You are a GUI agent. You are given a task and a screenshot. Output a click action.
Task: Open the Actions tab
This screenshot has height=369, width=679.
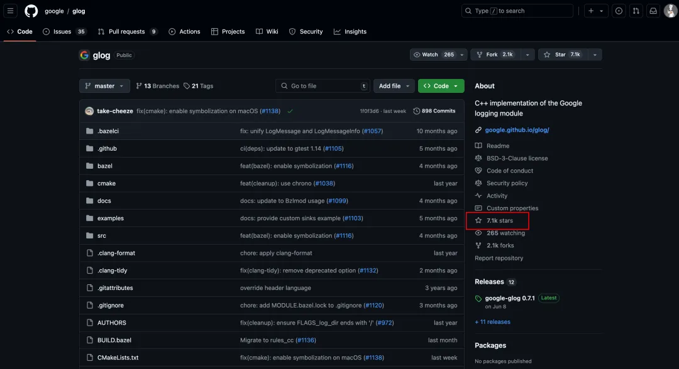pyautogui.click(x=184, y=31)
